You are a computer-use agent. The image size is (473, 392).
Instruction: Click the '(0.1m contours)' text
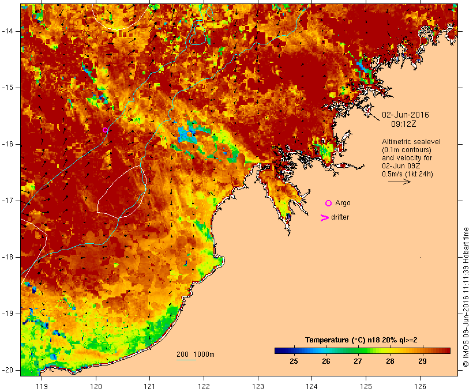[x=407, y=150]
